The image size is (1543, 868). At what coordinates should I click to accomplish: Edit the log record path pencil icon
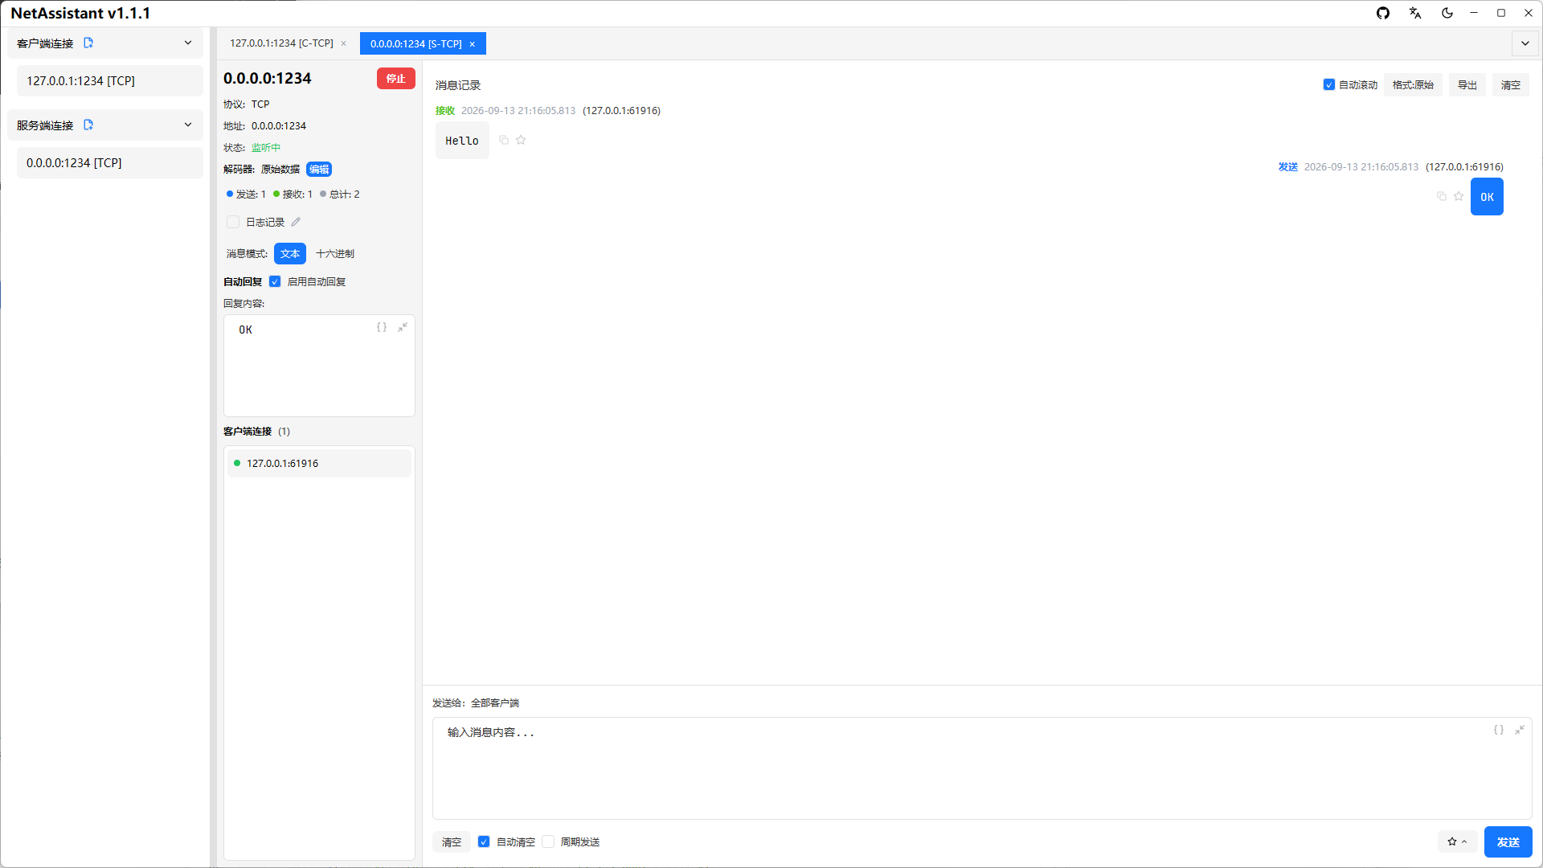tap(296, 222)
